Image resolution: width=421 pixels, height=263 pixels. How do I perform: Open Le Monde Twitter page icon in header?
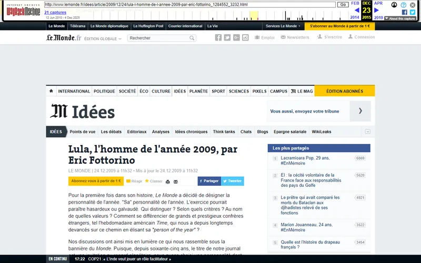click(x=227, y=37)
